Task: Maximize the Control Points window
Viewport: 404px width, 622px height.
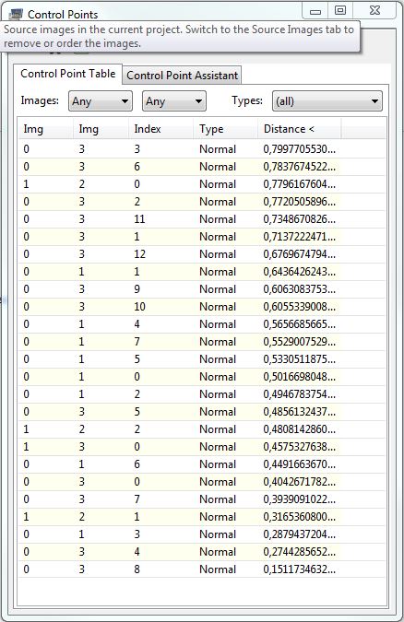Action: coord(340,10)
